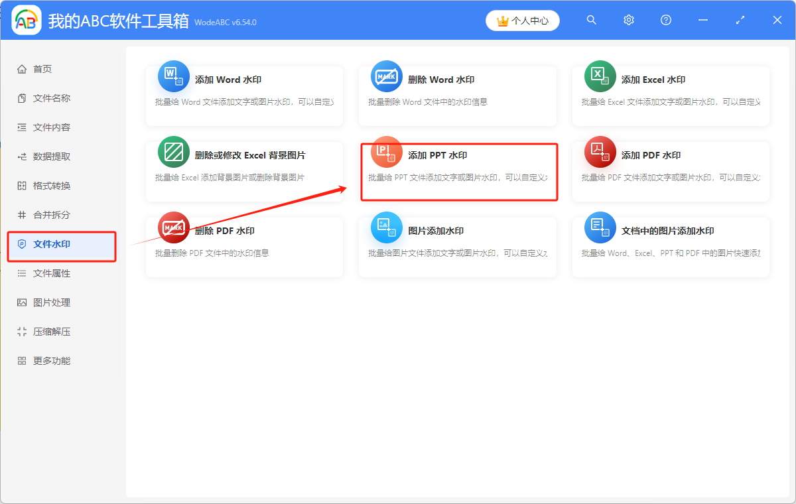Viewport: 796px width, 504px height.
Task: Click the Delete Word watermark icon
Action: tap(387, 76)
